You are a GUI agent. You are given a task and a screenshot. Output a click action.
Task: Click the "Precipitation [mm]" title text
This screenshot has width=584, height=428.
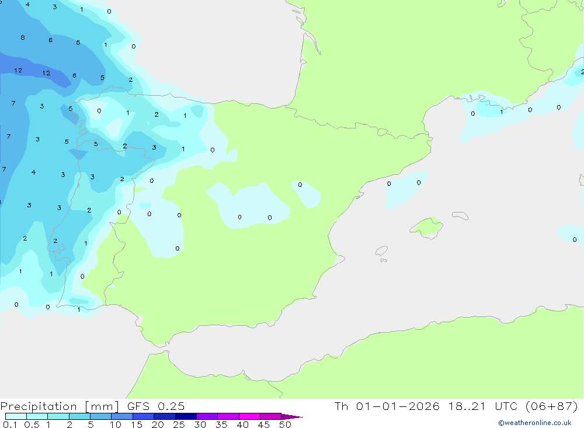[x=60, y=406]
